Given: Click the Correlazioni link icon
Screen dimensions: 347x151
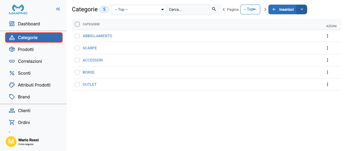Looking at the screenshot, I should coord(12,61).
